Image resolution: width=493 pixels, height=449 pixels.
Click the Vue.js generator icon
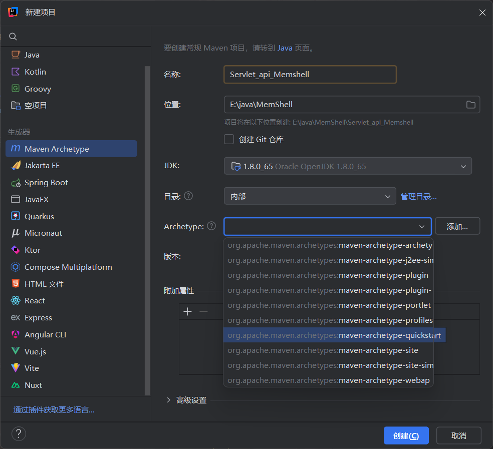click(16, 351)
